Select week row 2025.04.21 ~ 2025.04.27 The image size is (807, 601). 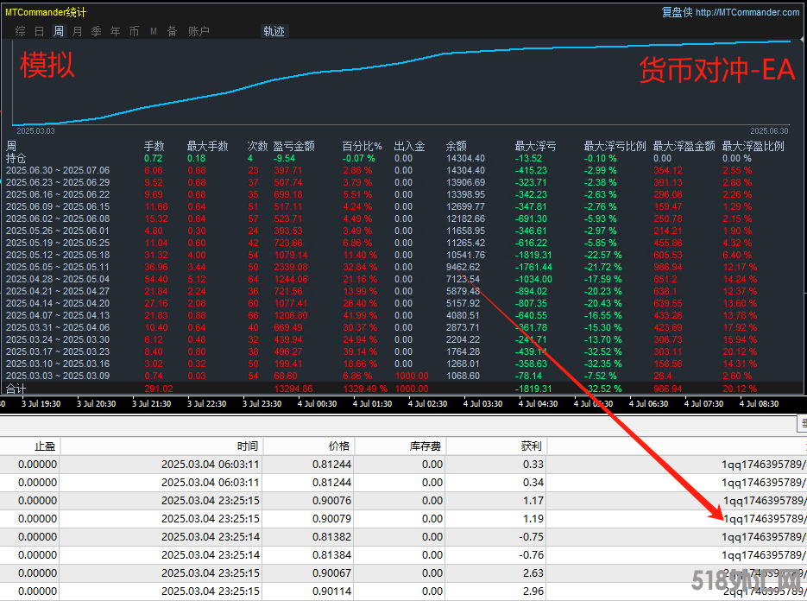[x=401, y=292]
